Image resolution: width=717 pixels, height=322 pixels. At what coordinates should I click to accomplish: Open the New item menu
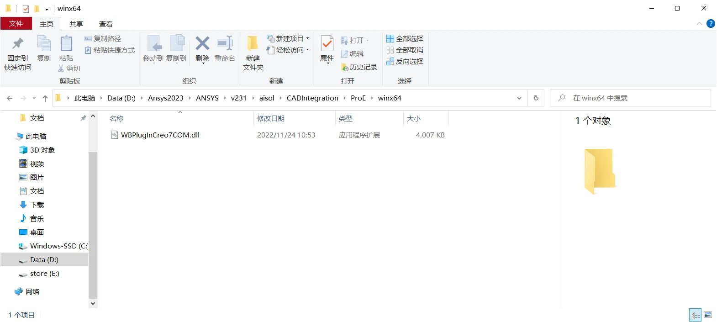click(x=288, y=39)
